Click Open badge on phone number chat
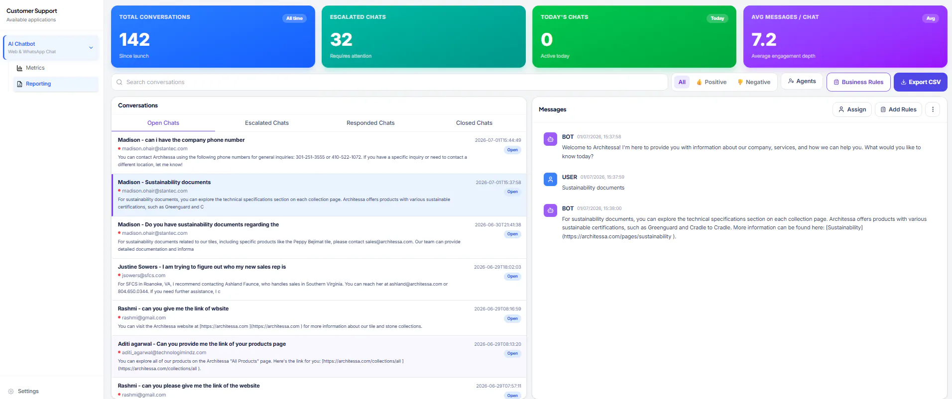Viewport: 952px width, 399px height. 512,150
